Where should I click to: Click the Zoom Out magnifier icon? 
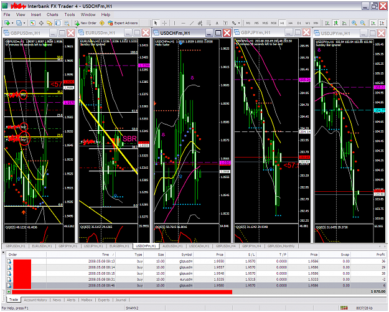coord(363,23)
